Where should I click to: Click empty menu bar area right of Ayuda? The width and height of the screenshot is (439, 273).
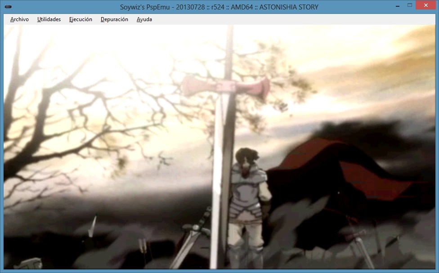(x=292, y=19)
